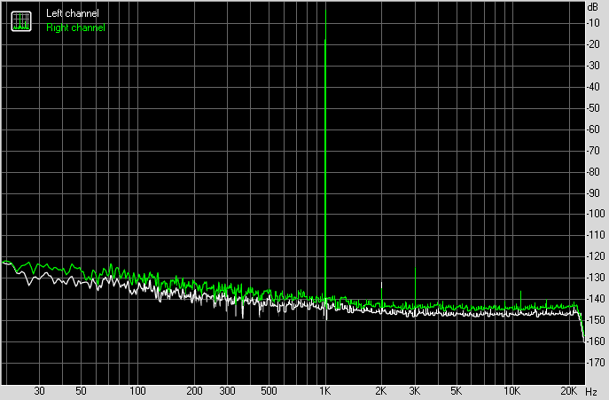Screen dimensions: 609x400
Task: Select the Left channel legend label
Action: 73,14
